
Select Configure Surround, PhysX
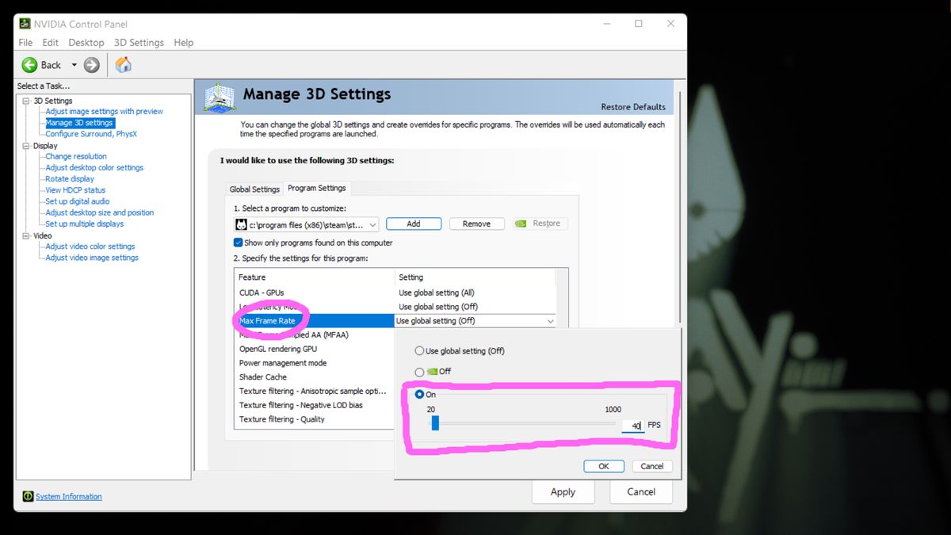tap(91, 134)
